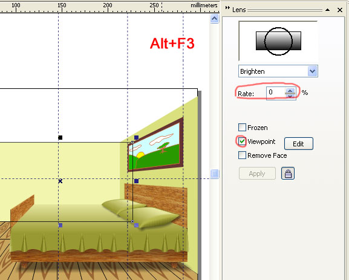349x280 pixels.
Task: Click the double-arrow icon next to Lens title
Action: pyautogui.click(x=227, y=8)
